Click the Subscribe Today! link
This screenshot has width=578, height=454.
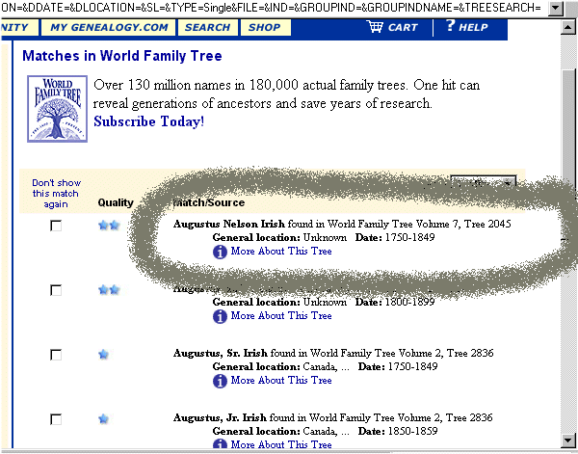149,121
